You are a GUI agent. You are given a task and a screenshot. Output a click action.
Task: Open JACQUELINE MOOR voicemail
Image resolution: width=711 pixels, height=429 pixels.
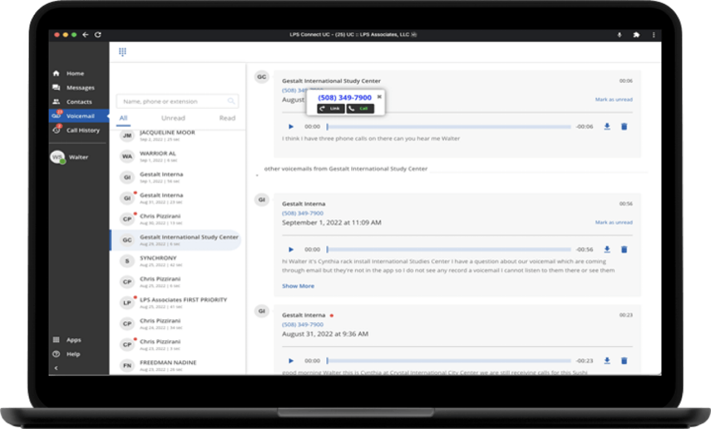pos(178,135)
